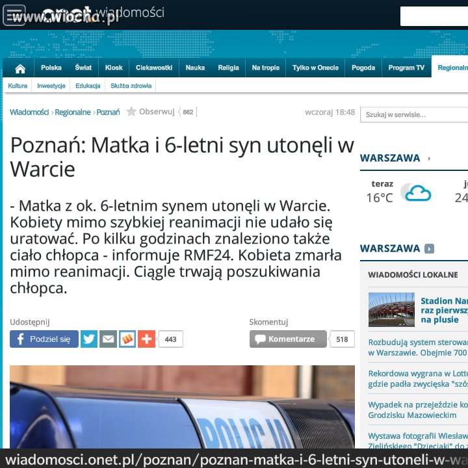
Task: Open the Stadion Narodowy thumbnail image
Action: click(x=391, y=309)
